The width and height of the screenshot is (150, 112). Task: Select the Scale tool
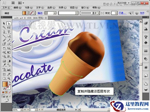9,48
